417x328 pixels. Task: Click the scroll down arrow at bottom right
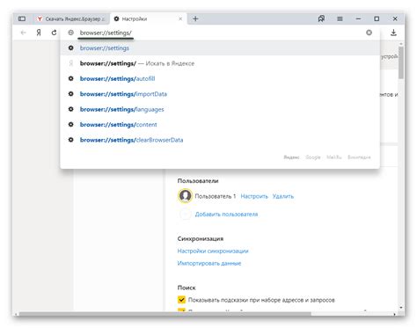401,308
